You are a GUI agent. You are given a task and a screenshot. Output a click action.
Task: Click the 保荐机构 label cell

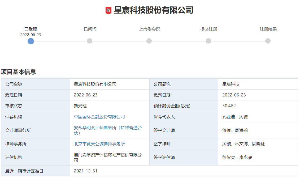(x=36, y=117)
